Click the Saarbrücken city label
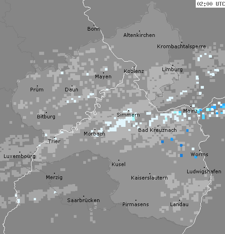225x234 pixels. pyautogui.click(x=83, y=200)
